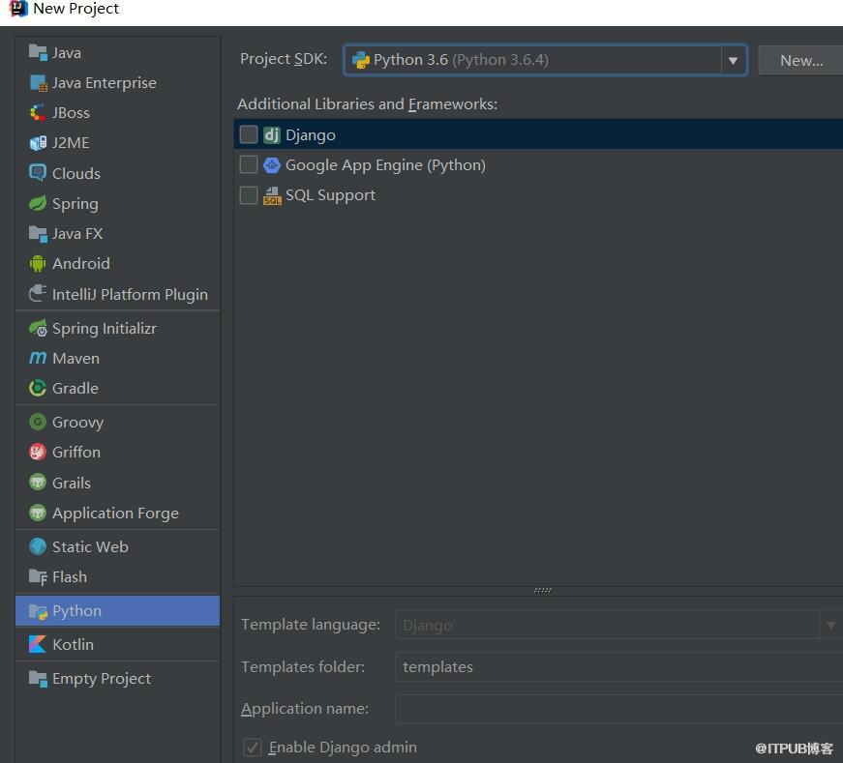Choose the Gradle project icon

(38, 388)
